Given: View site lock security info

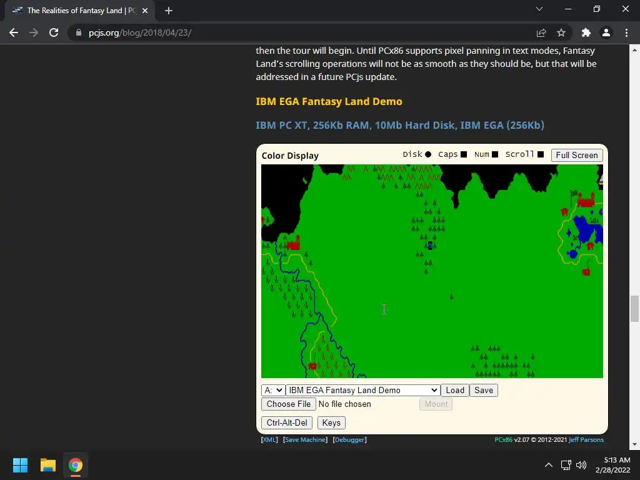Looking at the screenshot, I should coord(79,32).
